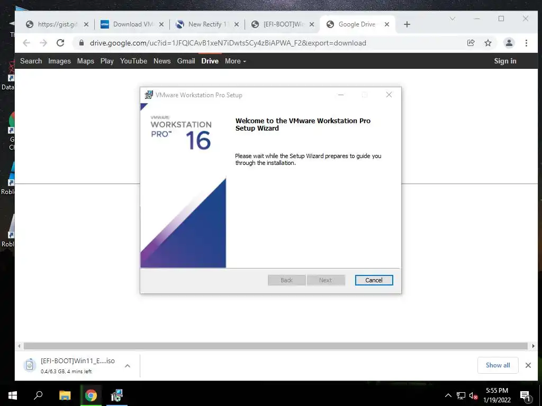The image size is (542, 406).
Task: Switch to the gist.github tab
Action: (57, 24)
